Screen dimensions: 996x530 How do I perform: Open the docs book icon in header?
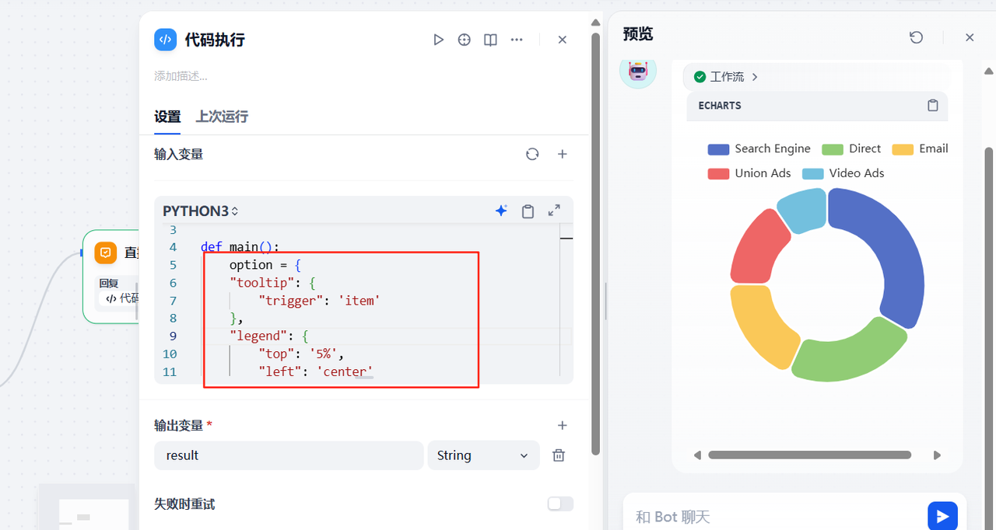tap(490, 40)
